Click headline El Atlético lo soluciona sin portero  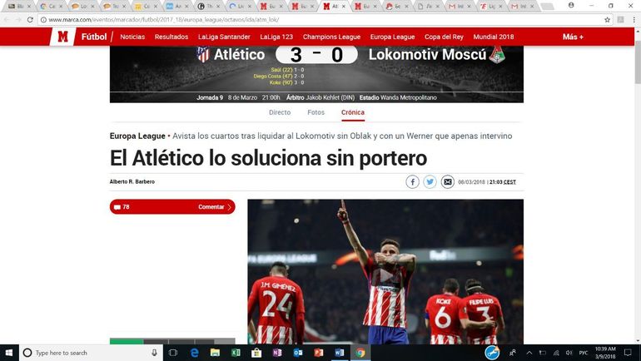[269, 158]
